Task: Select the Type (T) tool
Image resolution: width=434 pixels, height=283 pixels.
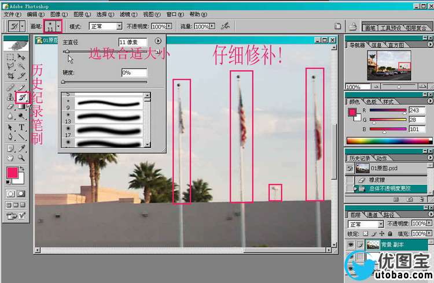Action: (21, 127)
